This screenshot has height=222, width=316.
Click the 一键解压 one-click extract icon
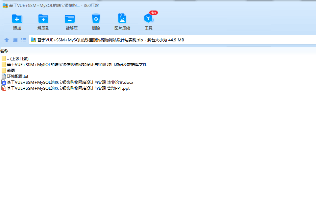pyautogui.click(x=69, y=18)
